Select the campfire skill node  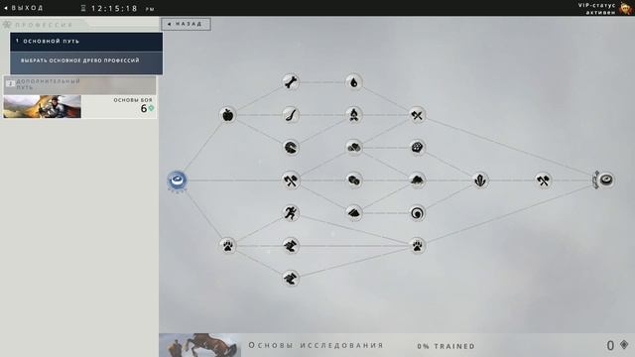(x=354, y=115)
